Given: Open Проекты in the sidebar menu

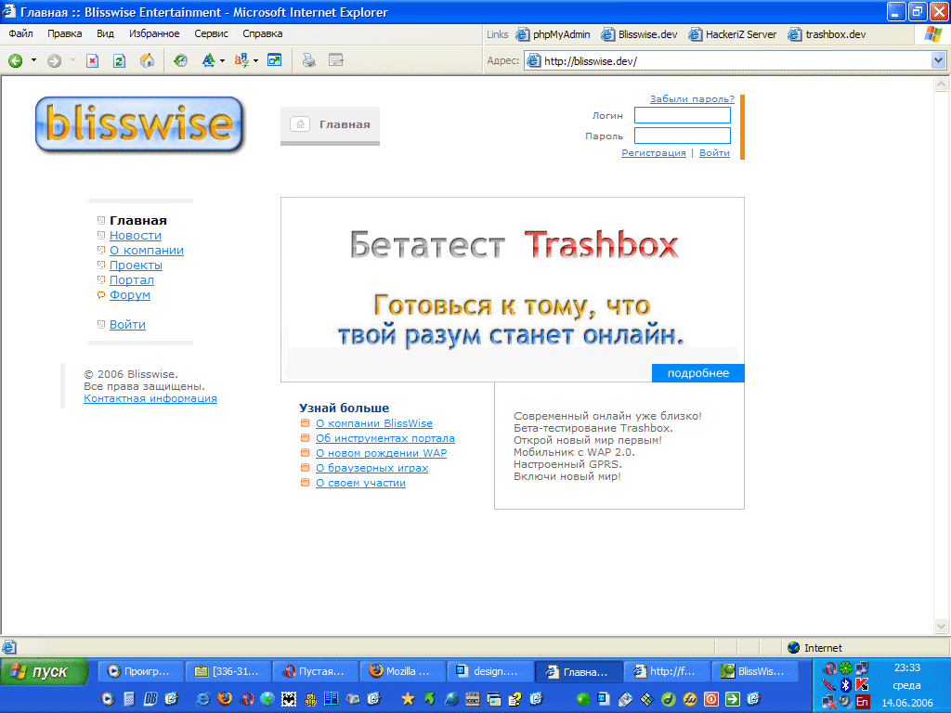Looking at the screenshot, I should pyautogui.click(x=136, y=265).
